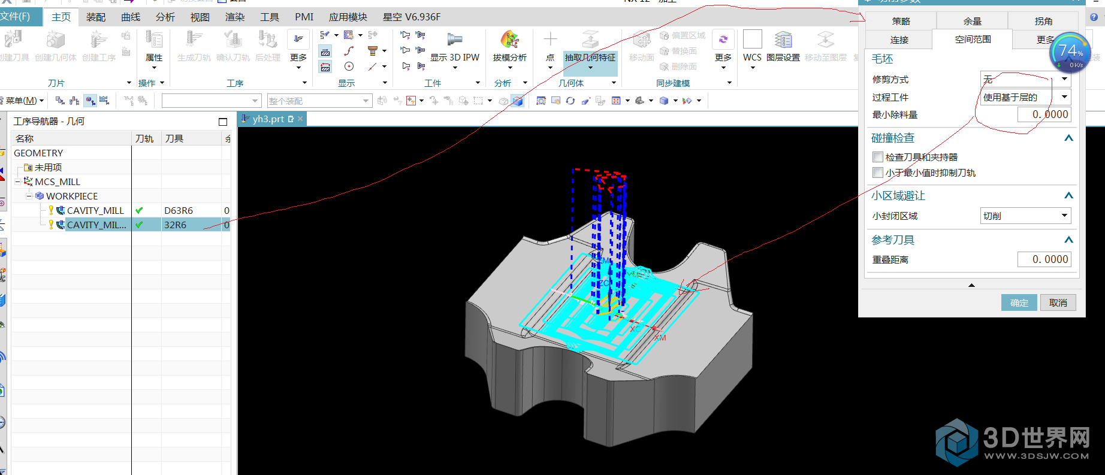1105x475 pixels.
Task: Collapse the dialog with bottom arrow
Action: (971, 285)
